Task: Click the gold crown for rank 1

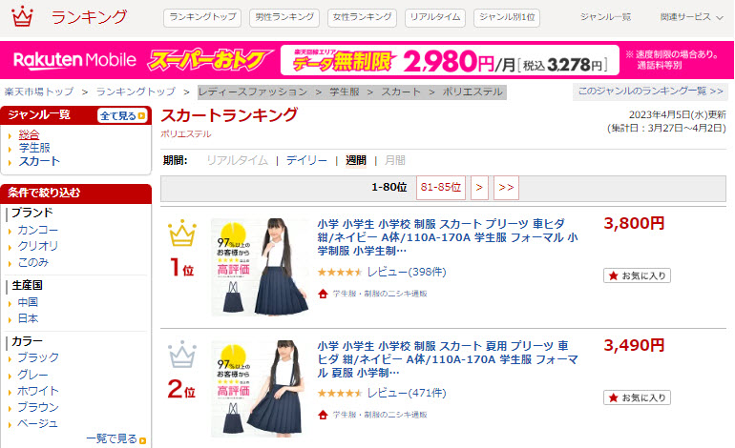Action: click(x=182, y=233)
